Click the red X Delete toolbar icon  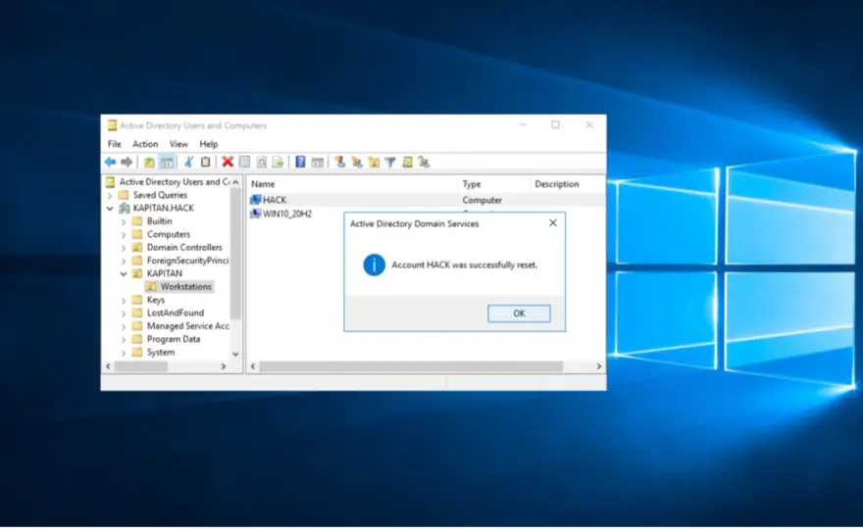point(228,163)
